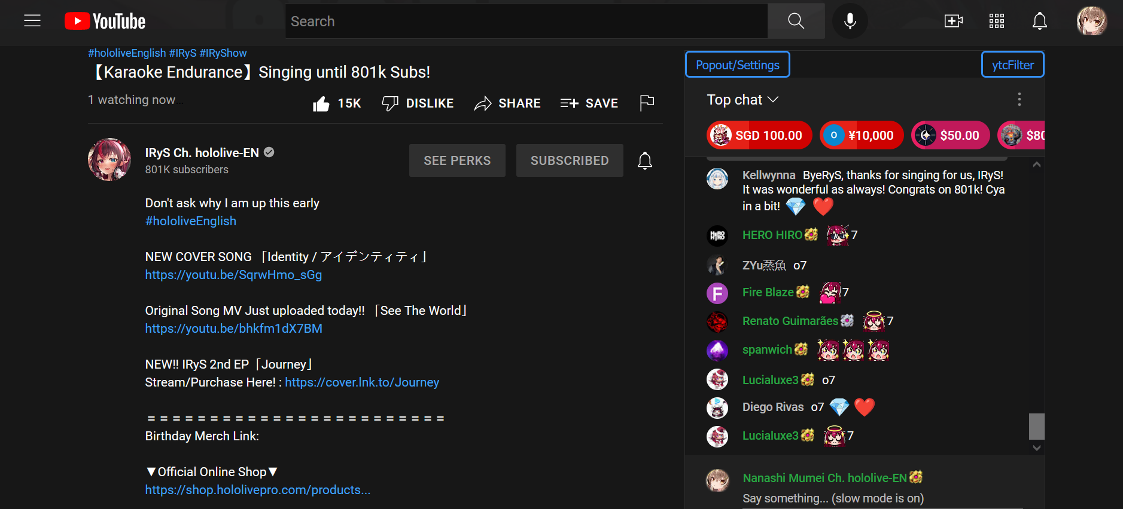
Task: Open spanwich's chat avatar
Action: click(717, 351)
